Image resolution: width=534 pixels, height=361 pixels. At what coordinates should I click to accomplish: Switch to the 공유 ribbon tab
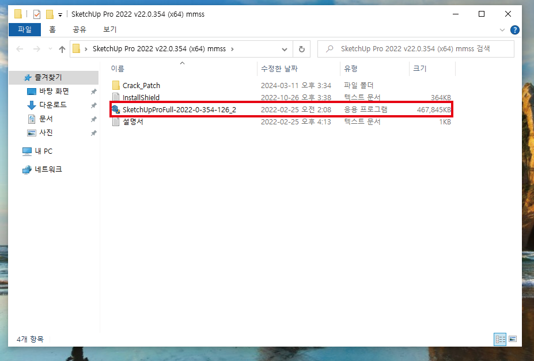(x=79, y=29)
